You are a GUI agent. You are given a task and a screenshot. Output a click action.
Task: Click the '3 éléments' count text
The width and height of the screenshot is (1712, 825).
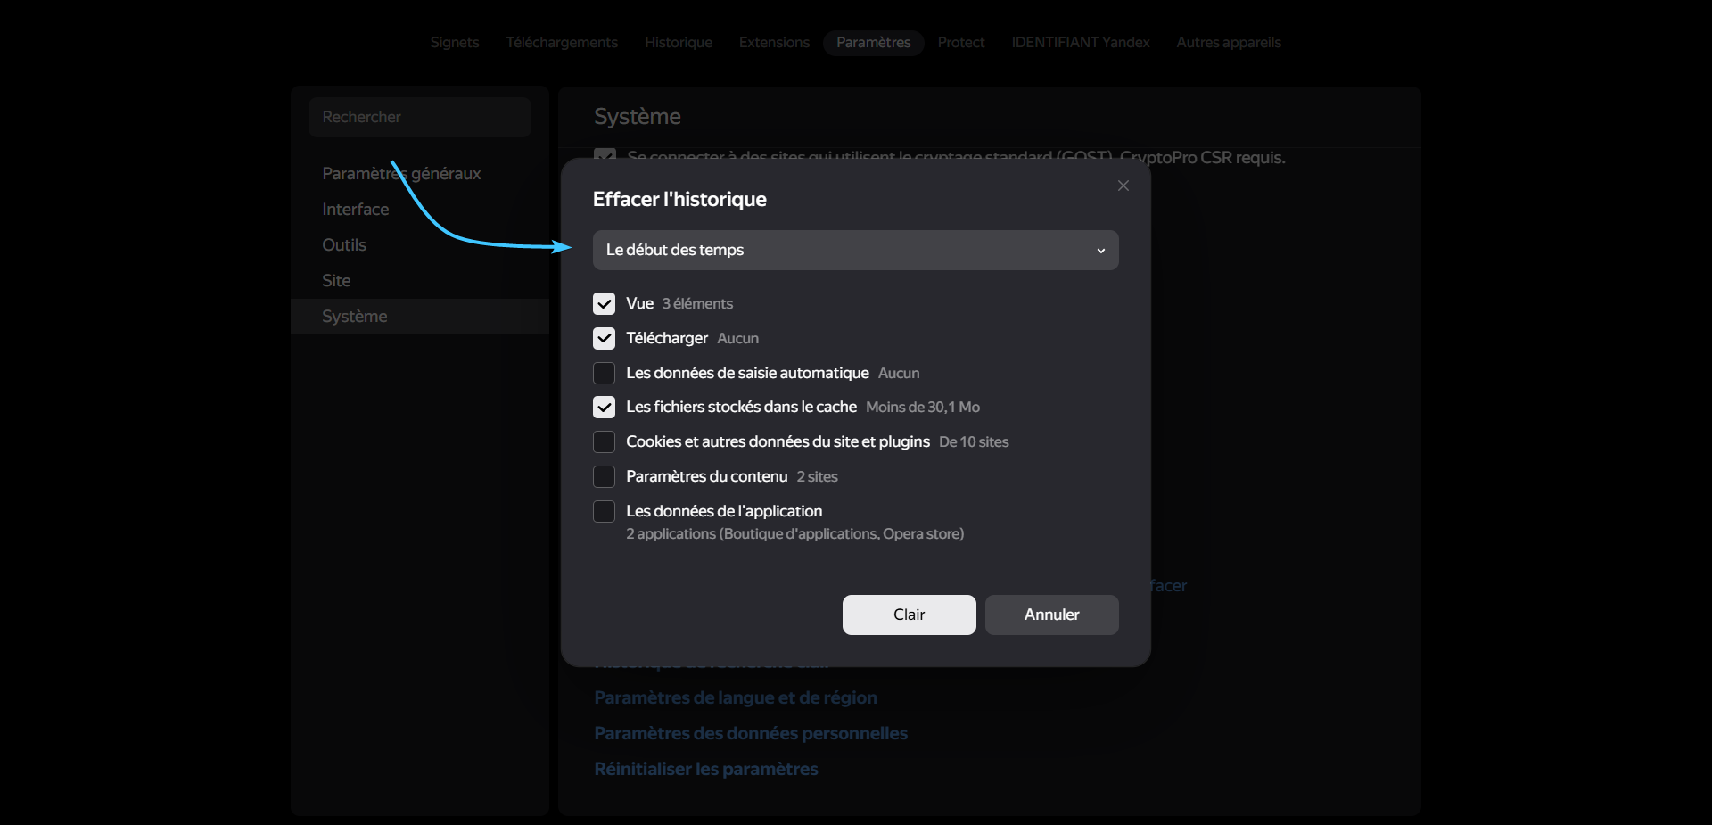click(x=697, y=304)
